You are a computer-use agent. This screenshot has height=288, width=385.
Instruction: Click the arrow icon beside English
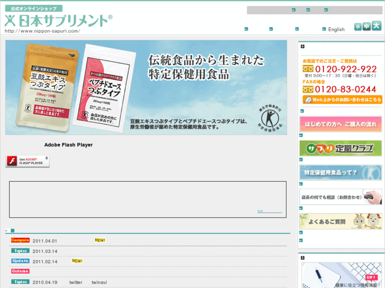click(324, 29)
